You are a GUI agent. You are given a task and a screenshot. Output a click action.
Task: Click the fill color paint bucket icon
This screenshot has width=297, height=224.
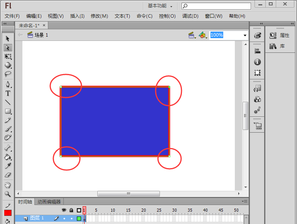[7, 221]
